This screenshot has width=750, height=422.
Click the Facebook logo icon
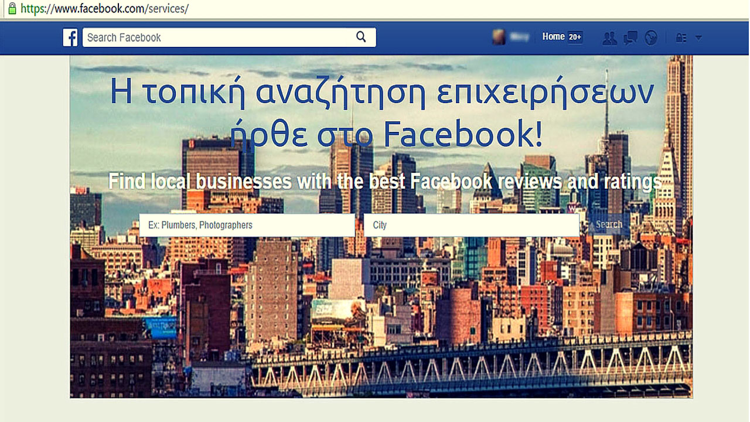point(70,38)
